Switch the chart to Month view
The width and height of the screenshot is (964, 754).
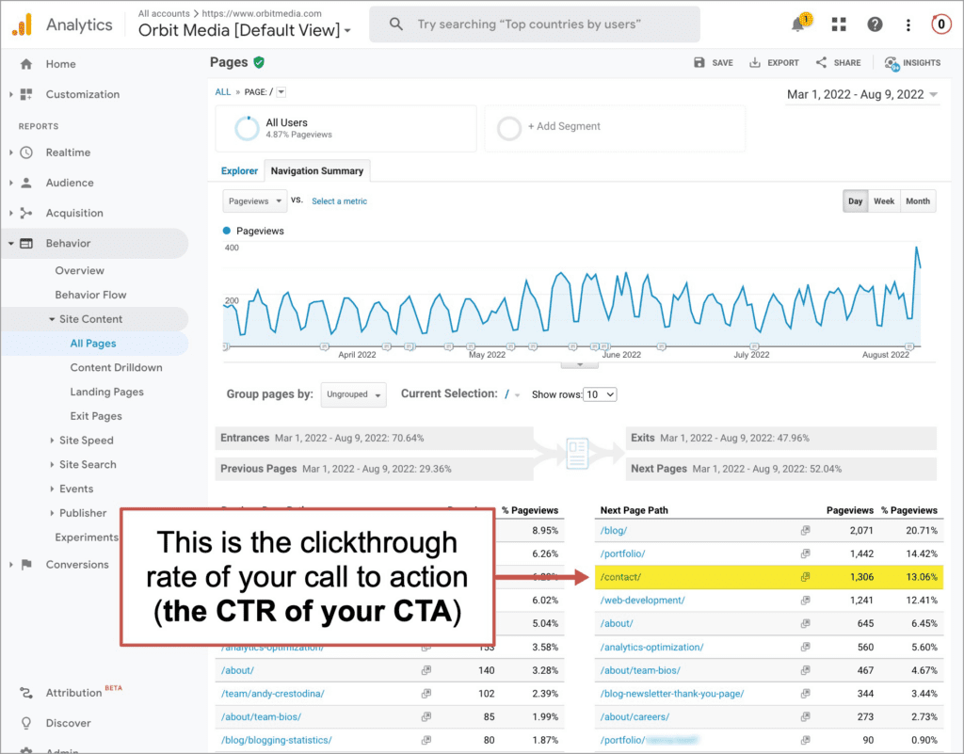click(917, 201)
